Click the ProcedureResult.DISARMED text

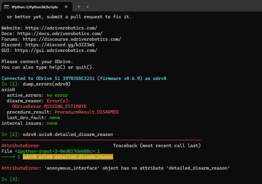87,112
